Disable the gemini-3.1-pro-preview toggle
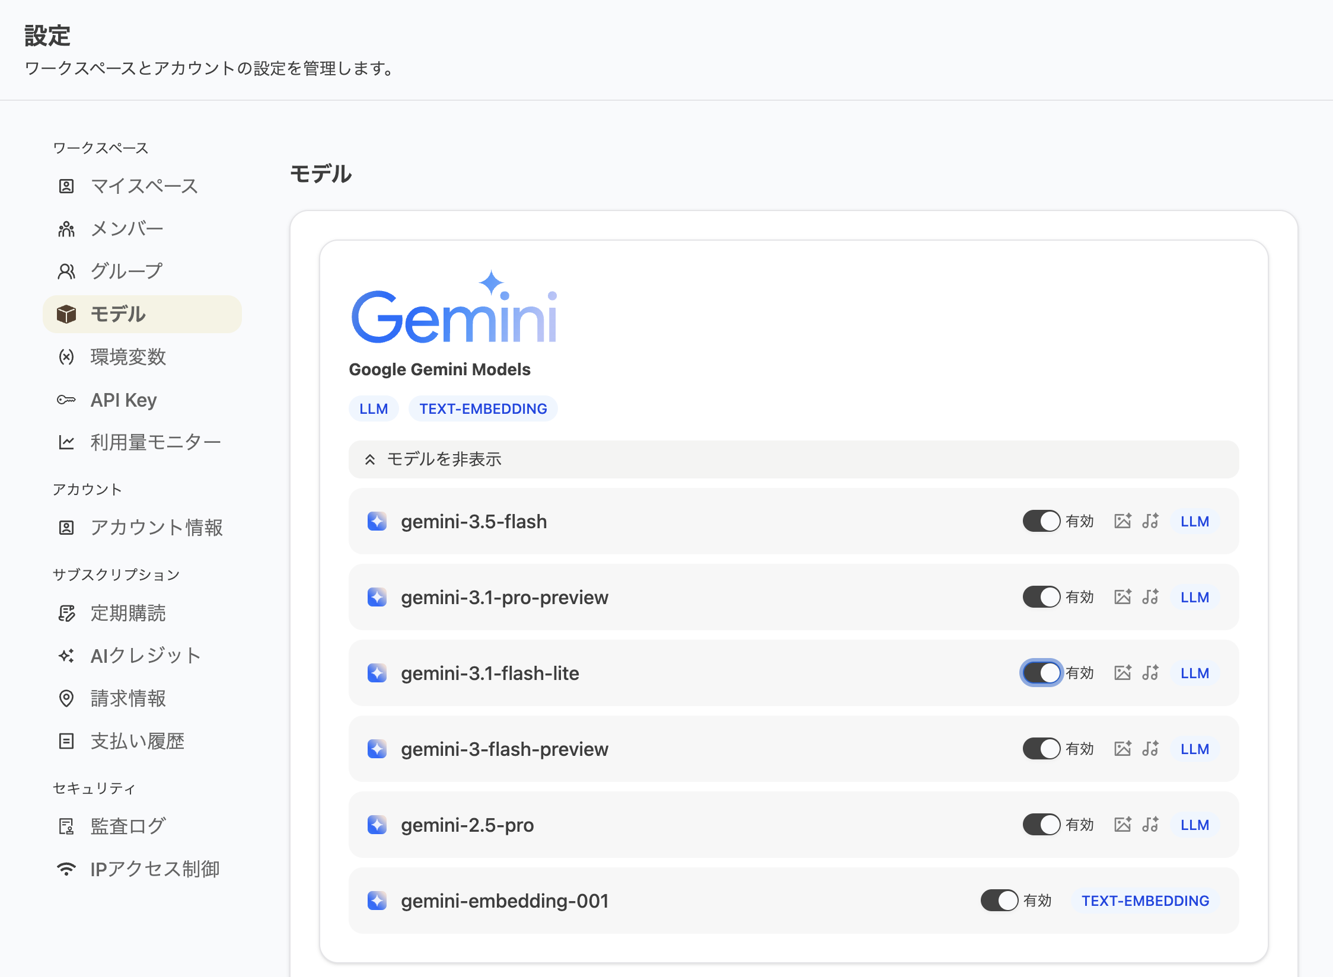The width and height of the screenshot is (1333, 977). point(1041,597)
